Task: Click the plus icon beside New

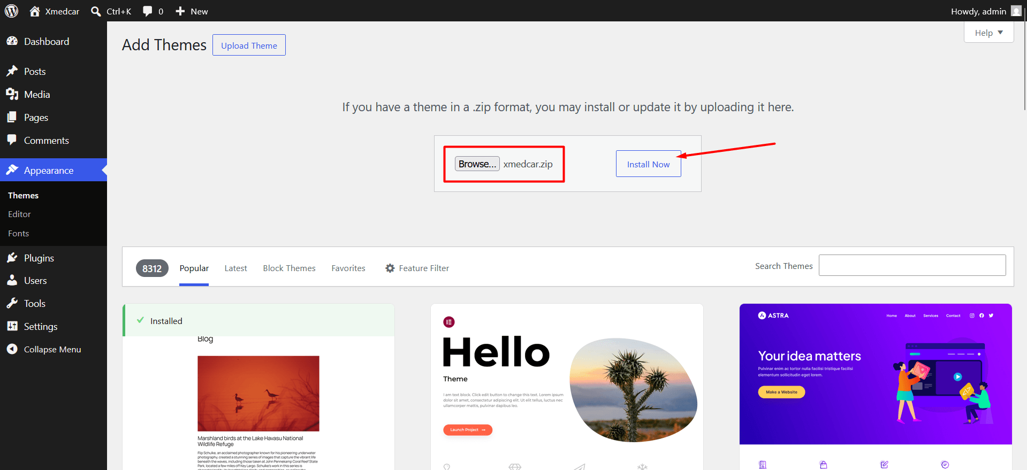Action: tap(180, 11)
